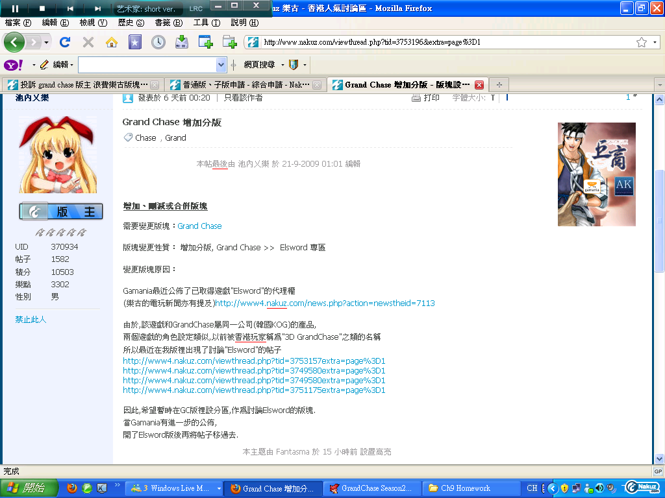Open Ch9 Homework folder in taskbar
This screenshot has height=498, width=665.
coord(471,488)
